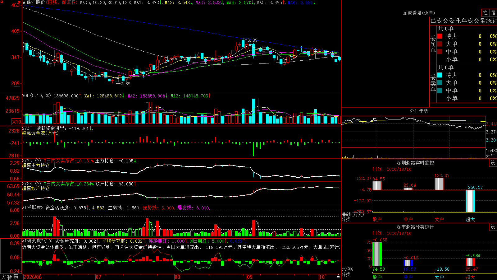Image resolution: width=497 pixels, height=280 pixels.
Task: Click the red 特大 buy-order color swatch
Action: [x=440, y=36]
